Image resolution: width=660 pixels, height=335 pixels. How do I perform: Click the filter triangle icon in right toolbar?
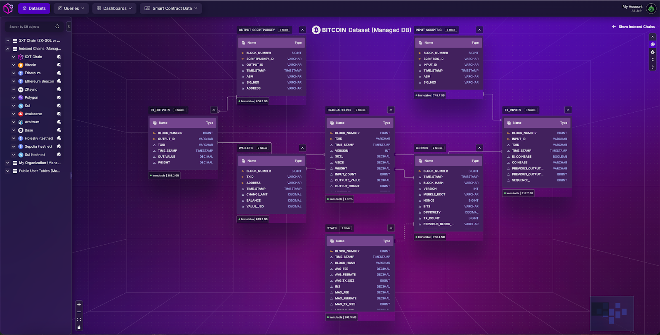[x=653, y=52]
